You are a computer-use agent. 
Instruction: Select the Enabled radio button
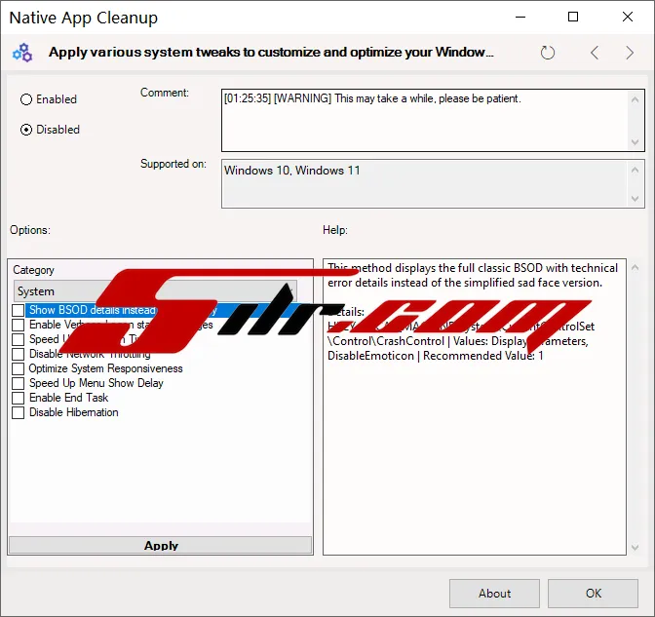click(x=26, y=99)
